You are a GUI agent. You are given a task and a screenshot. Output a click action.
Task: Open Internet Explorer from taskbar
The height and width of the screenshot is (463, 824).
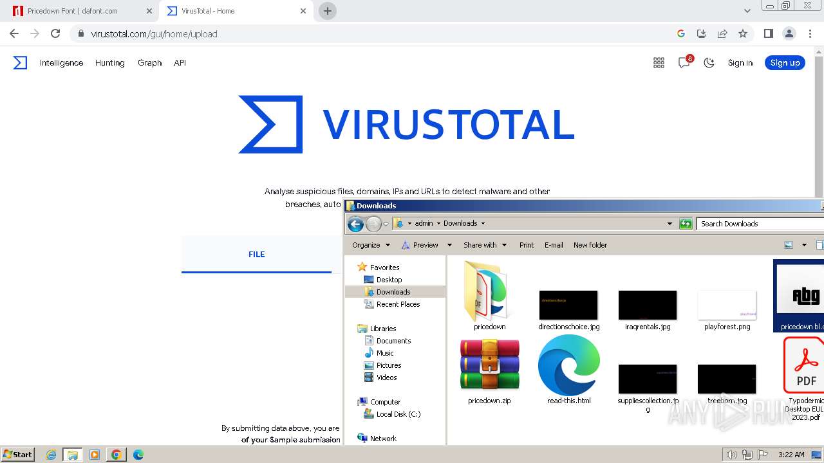pyautogui.click(x=51, y=455)
